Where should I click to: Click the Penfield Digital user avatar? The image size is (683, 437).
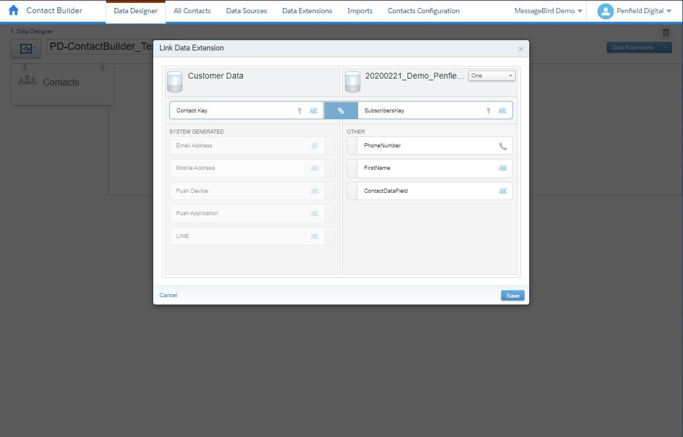(605, 11)
